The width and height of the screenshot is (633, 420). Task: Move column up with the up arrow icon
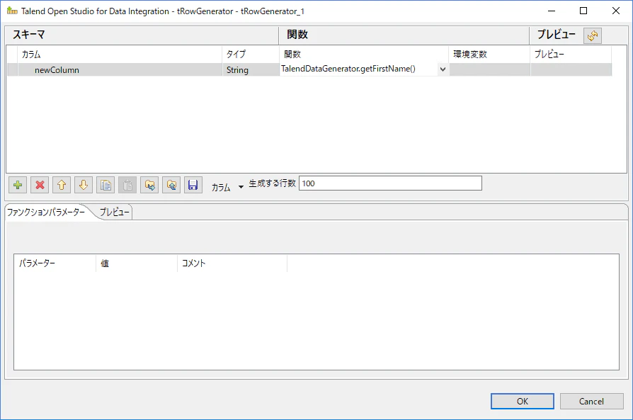coord(62,186)
